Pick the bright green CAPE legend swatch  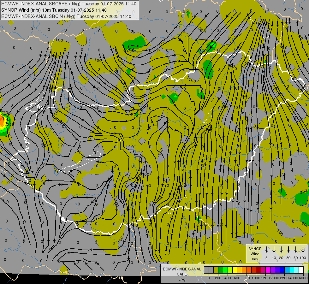[225, 270]
